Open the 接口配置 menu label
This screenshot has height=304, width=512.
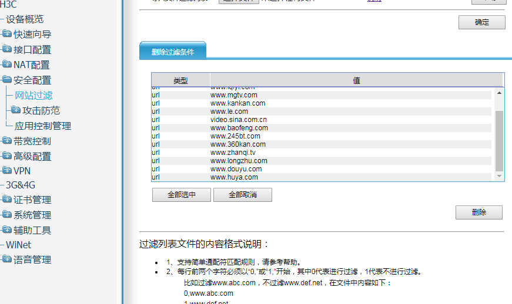pos(32,49)
